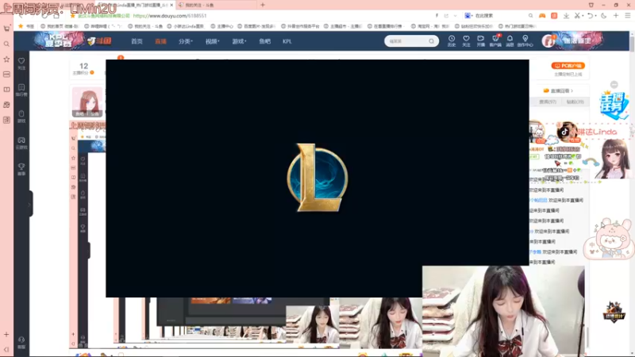The image size is (635, 357).
Task: Click magnifier in Douyu search box
Action: pos(431,41)
